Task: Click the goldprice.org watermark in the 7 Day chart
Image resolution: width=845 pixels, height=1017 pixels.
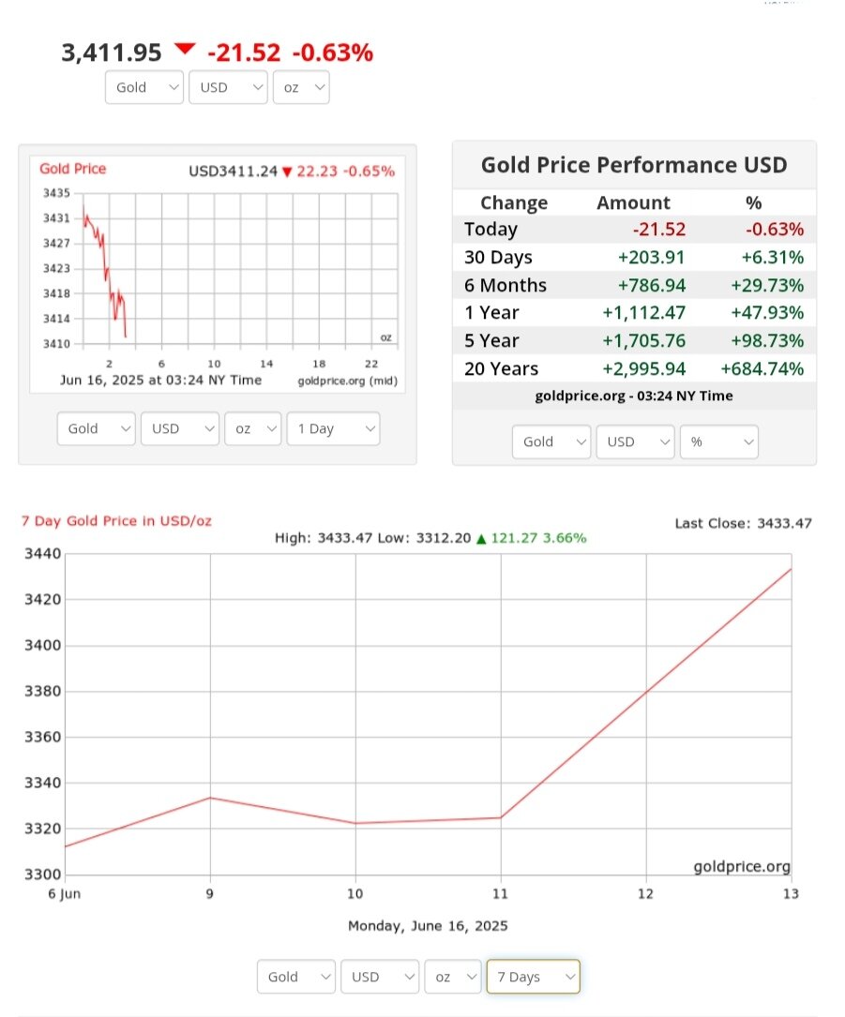Action: [742, 867]
